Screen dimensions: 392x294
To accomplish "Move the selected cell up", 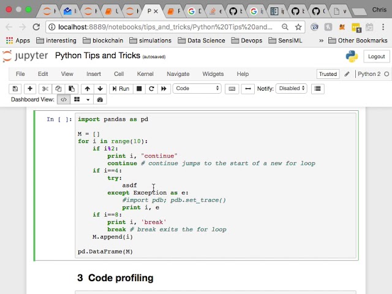I will [x=87, y=89].
